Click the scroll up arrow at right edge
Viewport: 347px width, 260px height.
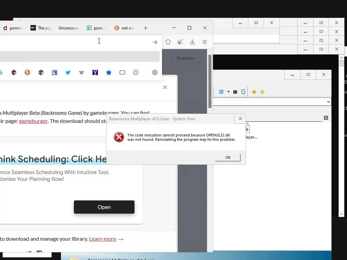point(341,58)
